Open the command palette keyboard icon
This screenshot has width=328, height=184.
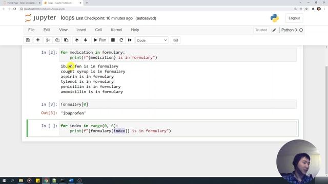[x=176, y=40]
